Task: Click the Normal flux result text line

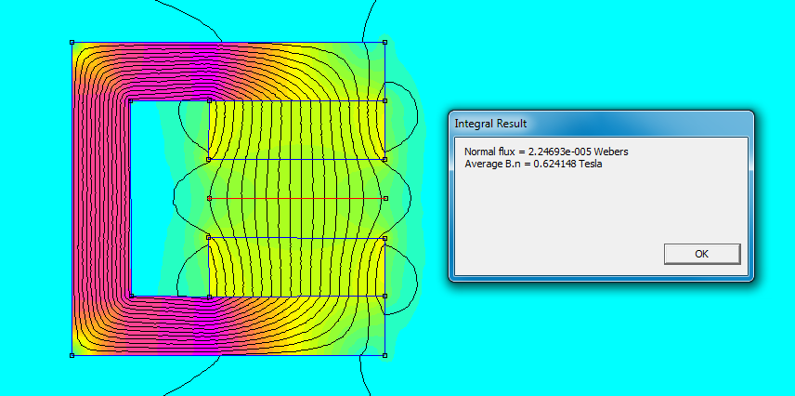Action: [552, 152]
